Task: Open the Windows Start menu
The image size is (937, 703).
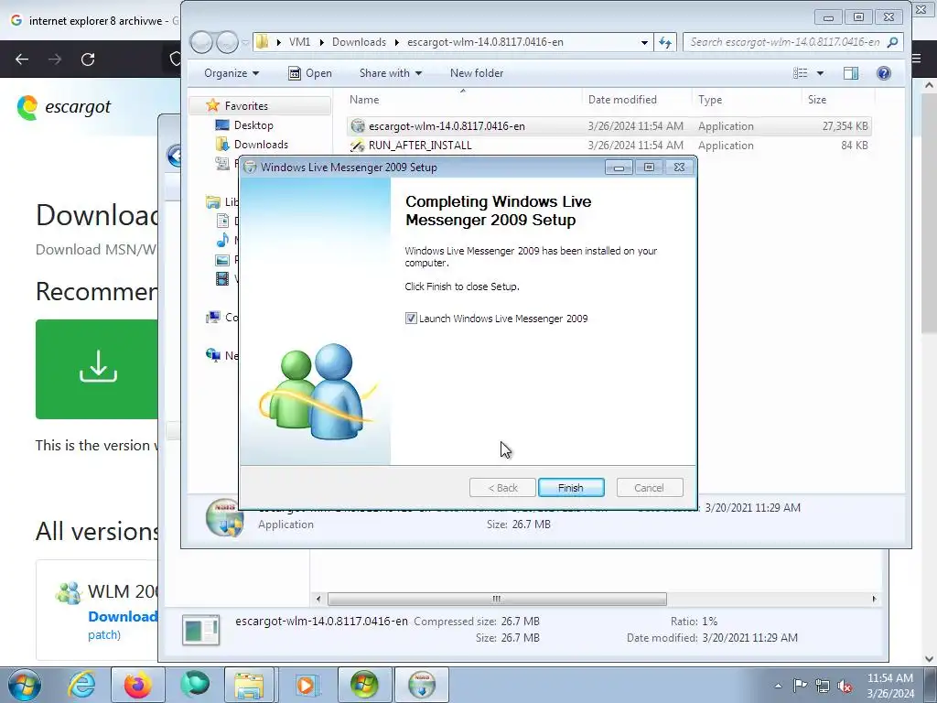Action: click(25, 685)
